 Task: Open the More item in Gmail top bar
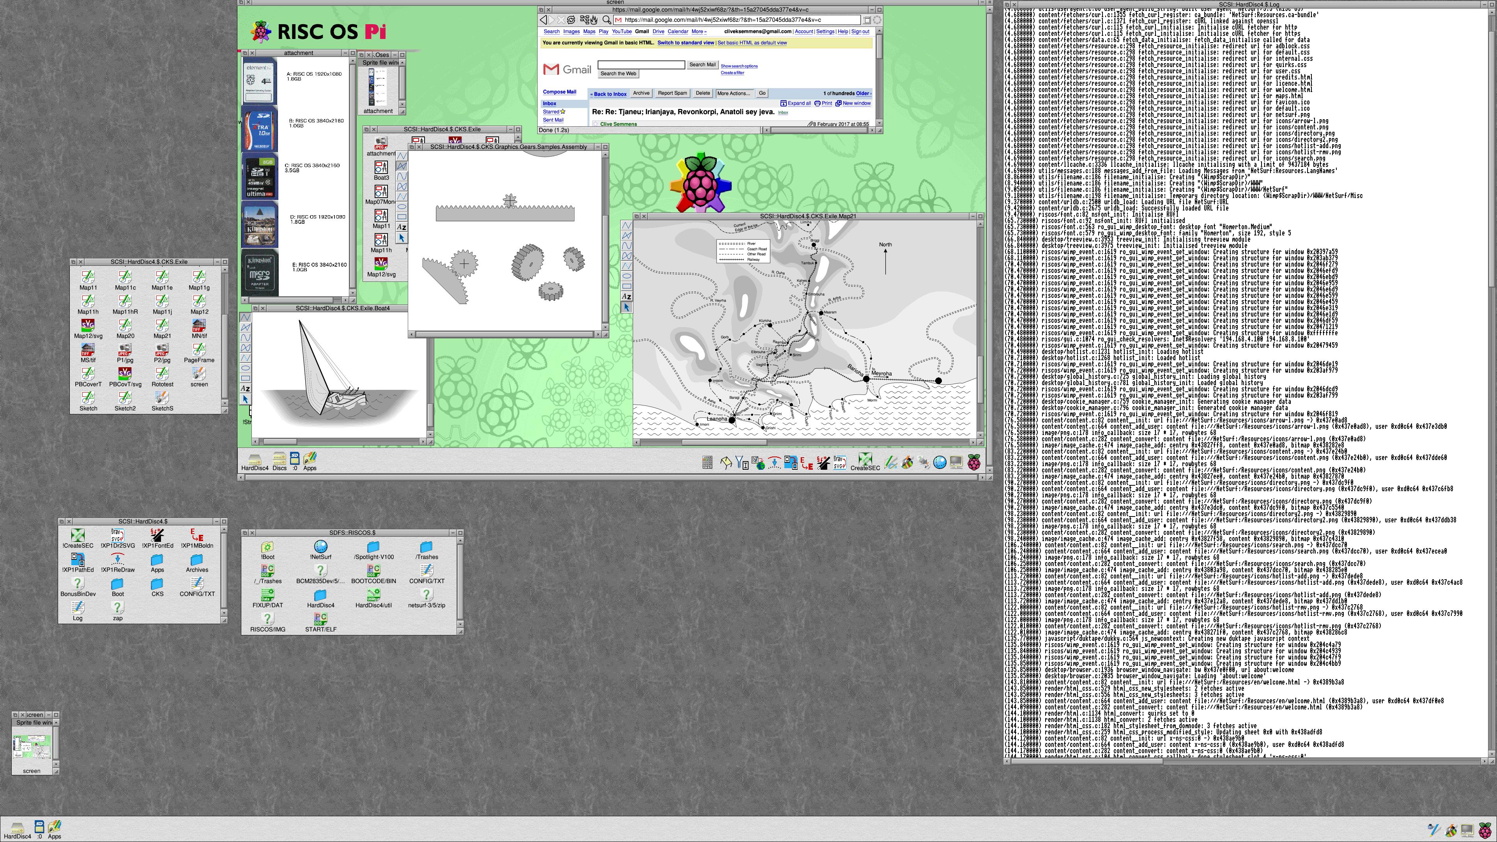pyautogui.click(x=699, y=31)
